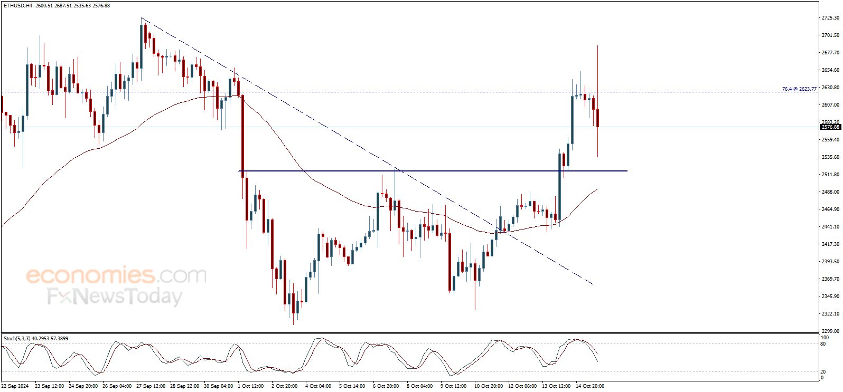843x392 pixels.
Task: Click the stochastic scale label 100
Action: click(x=825, y=338)
